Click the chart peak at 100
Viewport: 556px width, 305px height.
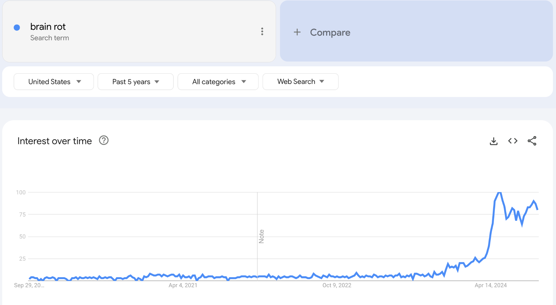(499, 193)
